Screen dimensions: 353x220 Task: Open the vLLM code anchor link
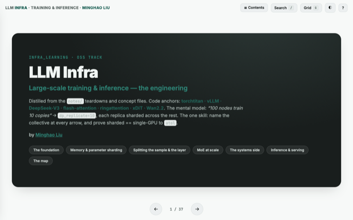click(x=213, y=101)
